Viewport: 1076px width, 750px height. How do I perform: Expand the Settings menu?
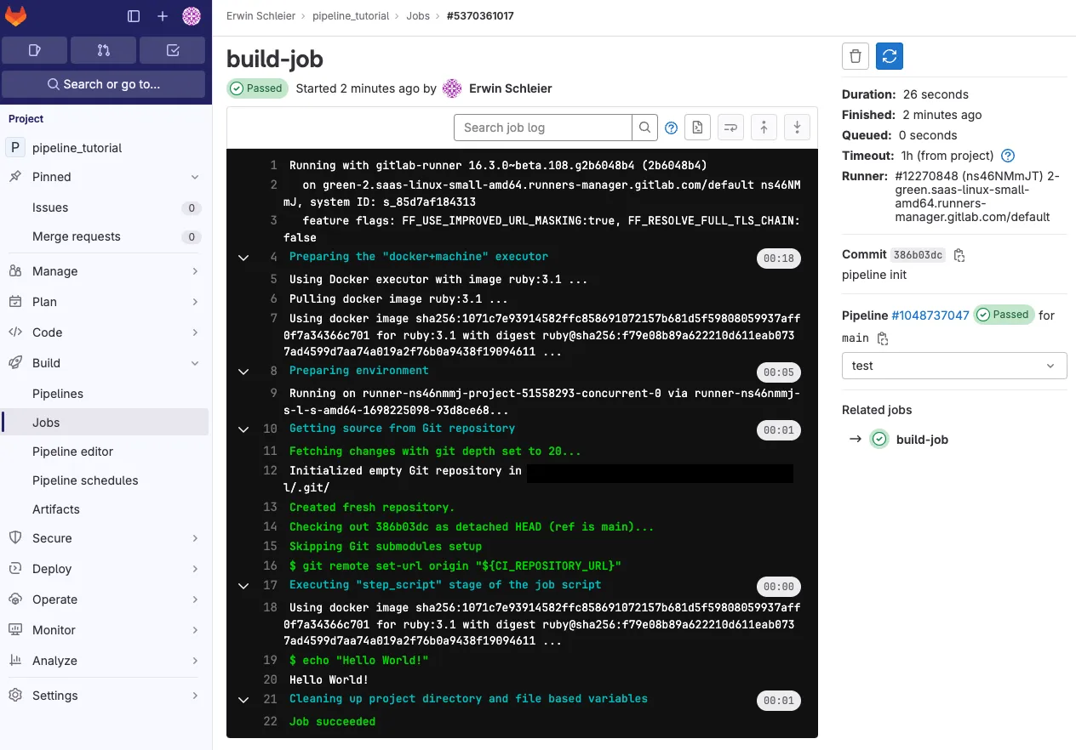(106, 696)
